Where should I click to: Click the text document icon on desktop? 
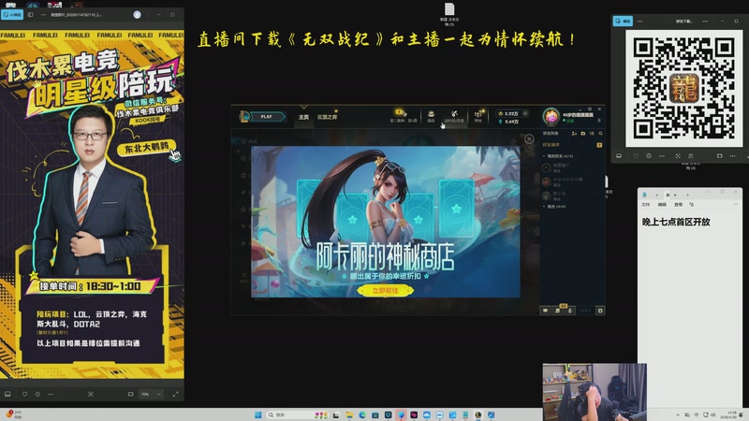coord(449,12)
